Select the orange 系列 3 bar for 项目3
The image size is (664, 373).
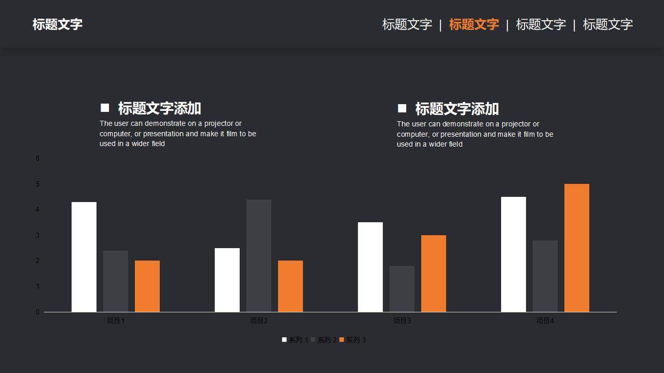click(x=434, y=274)
